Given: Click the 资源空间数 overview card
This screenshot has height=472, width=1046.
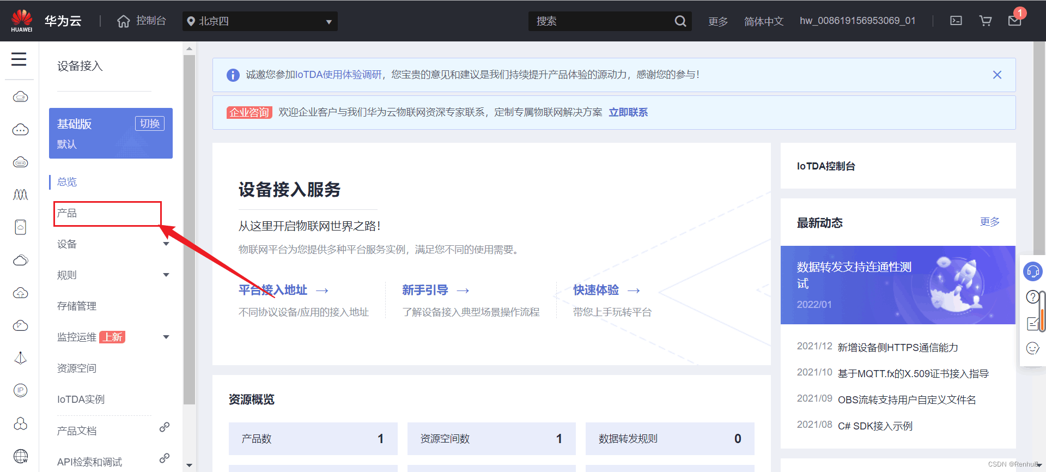Looking at the screenshot, I should 491,439.
